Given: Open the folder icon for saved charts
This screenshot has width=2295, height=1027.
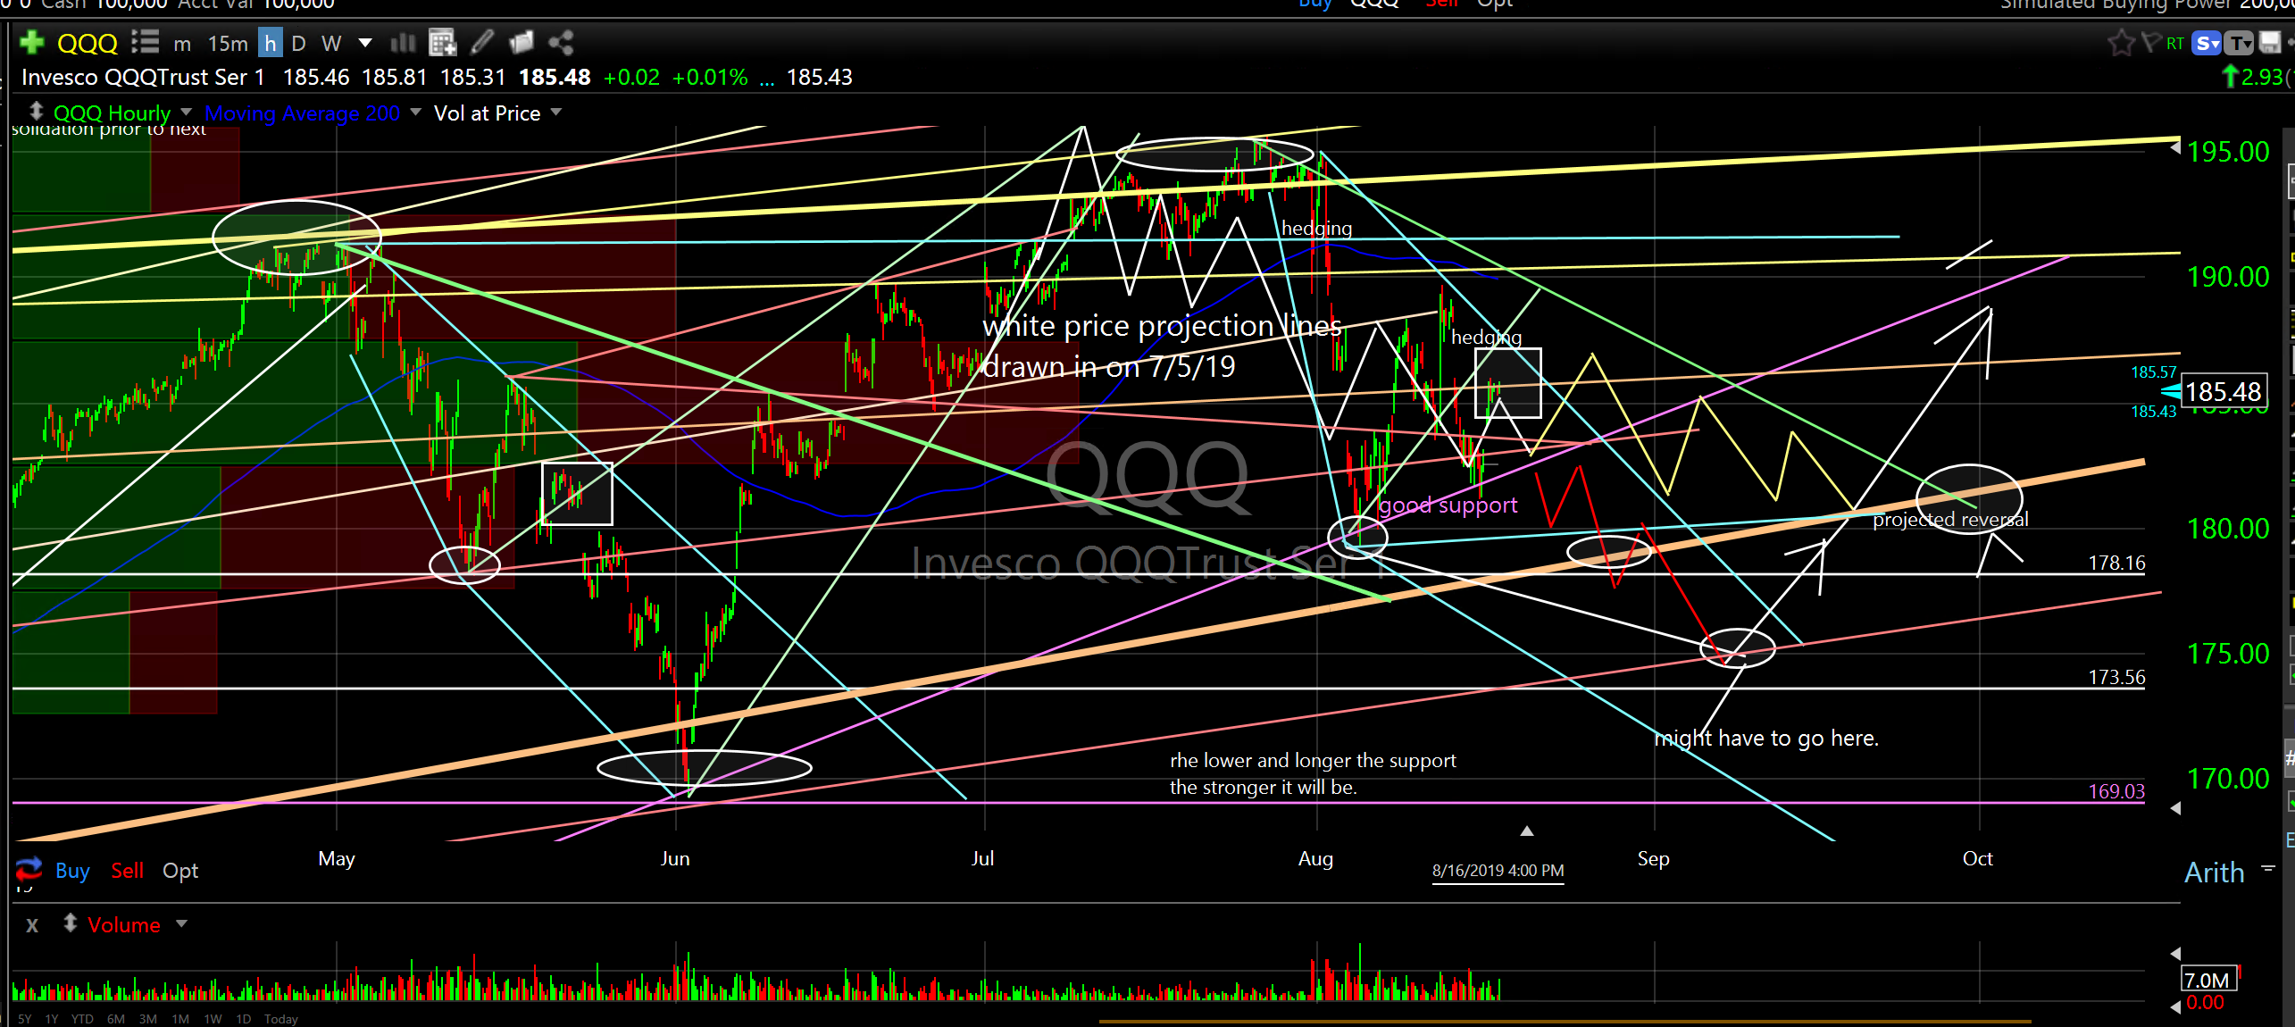Looking at the screenshot, I should 522,42.
